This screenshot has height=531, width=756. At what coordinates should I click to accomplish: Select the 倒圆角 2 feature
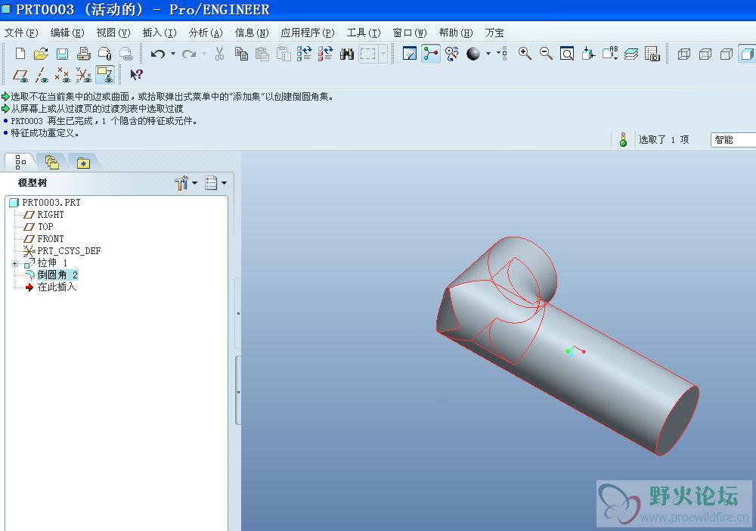tap(51, 275)
